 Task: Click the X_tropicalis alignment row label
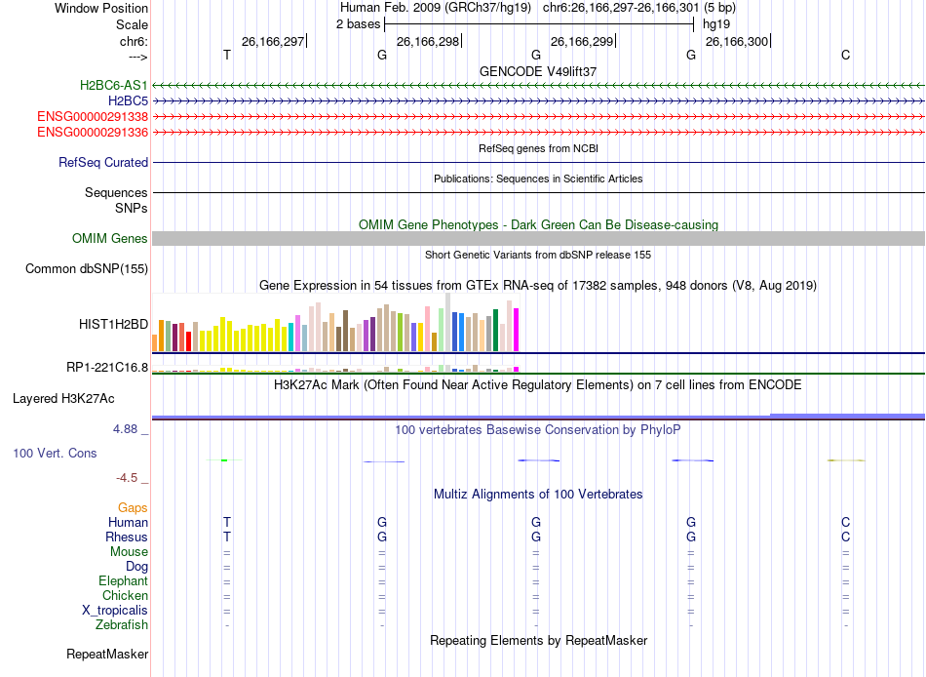coord(115,611)
